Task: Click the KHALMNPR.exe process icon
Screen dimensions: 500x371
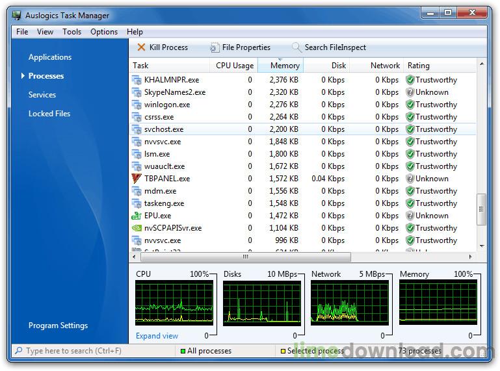Action: click(x=137, y=80)
